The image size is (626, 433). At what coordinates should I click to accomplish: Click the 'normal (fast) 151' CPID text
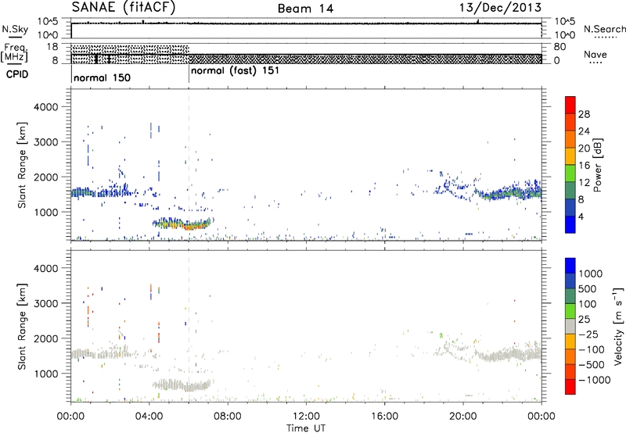tap(235, 71)
